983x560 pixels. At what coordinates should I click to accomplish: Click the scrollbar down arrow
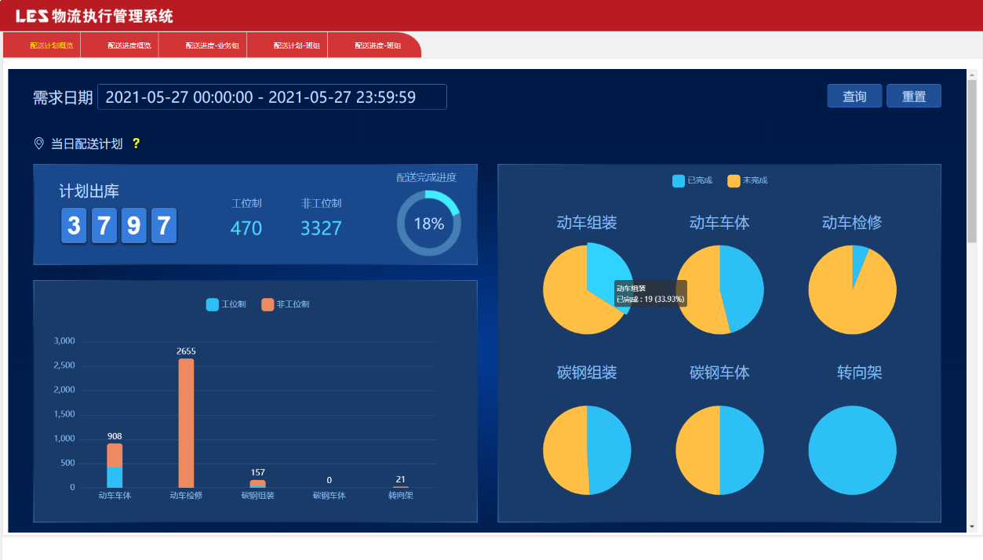[x=972, y=526]
